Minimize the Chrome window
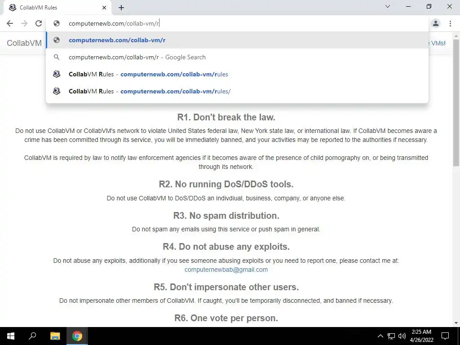 pos(408,6)
